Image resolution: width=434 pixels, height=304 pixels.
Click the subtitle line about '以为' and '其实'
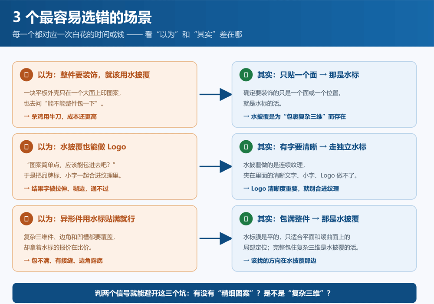127,34
